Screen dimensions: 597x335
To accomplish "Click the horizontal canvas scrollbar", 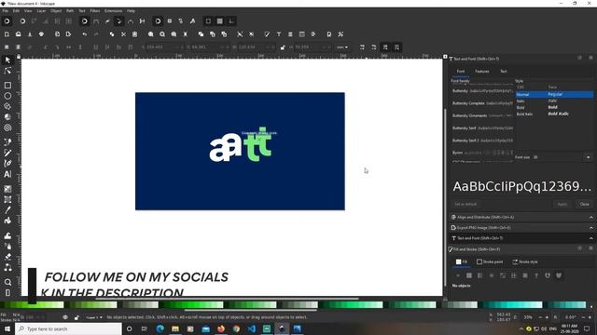I will (227, 299).
